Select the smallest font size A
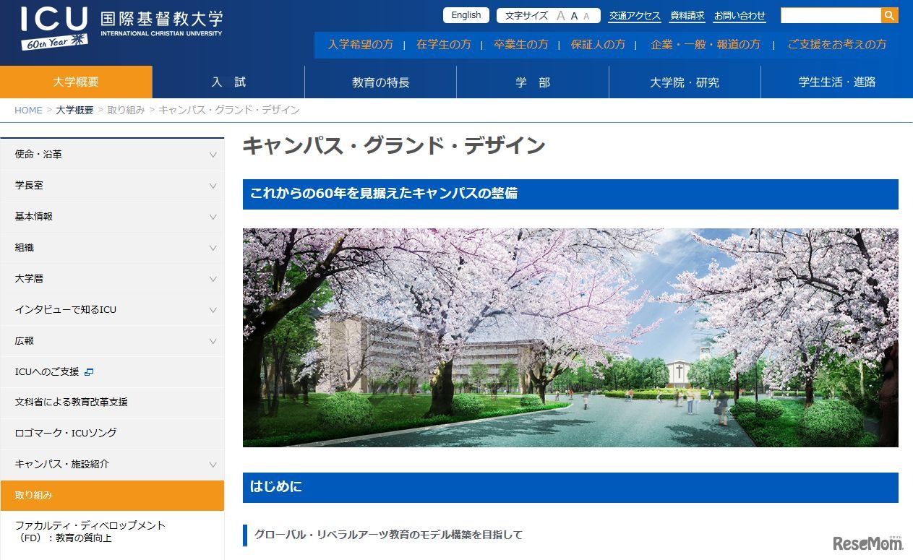 point(586,16)
